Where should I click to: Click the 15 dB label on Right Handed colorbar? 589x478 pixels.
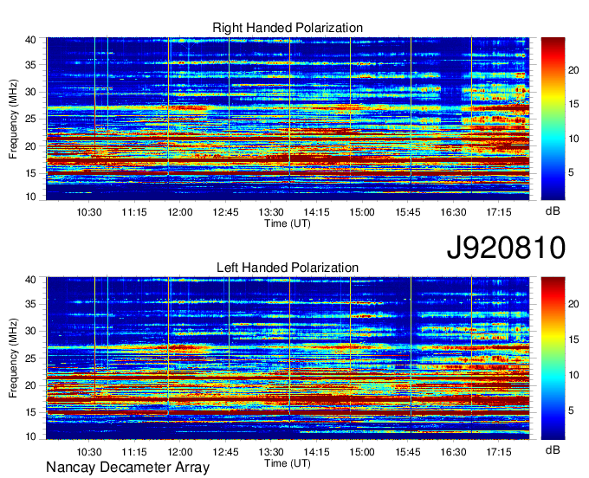(573, 104)
